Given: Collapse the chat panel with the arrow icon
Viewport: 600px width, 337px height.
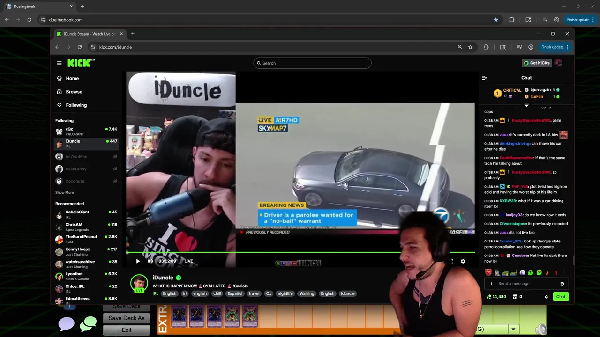Looking at the screenshot, I should [x=484, y=78].
